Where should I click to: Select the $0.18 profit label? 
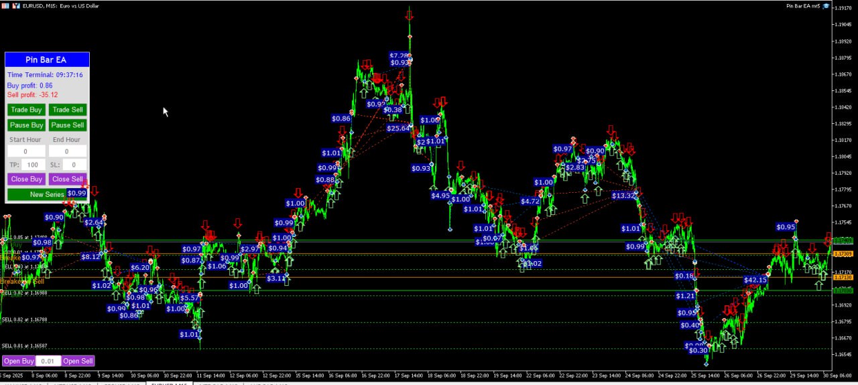point(685,276)
